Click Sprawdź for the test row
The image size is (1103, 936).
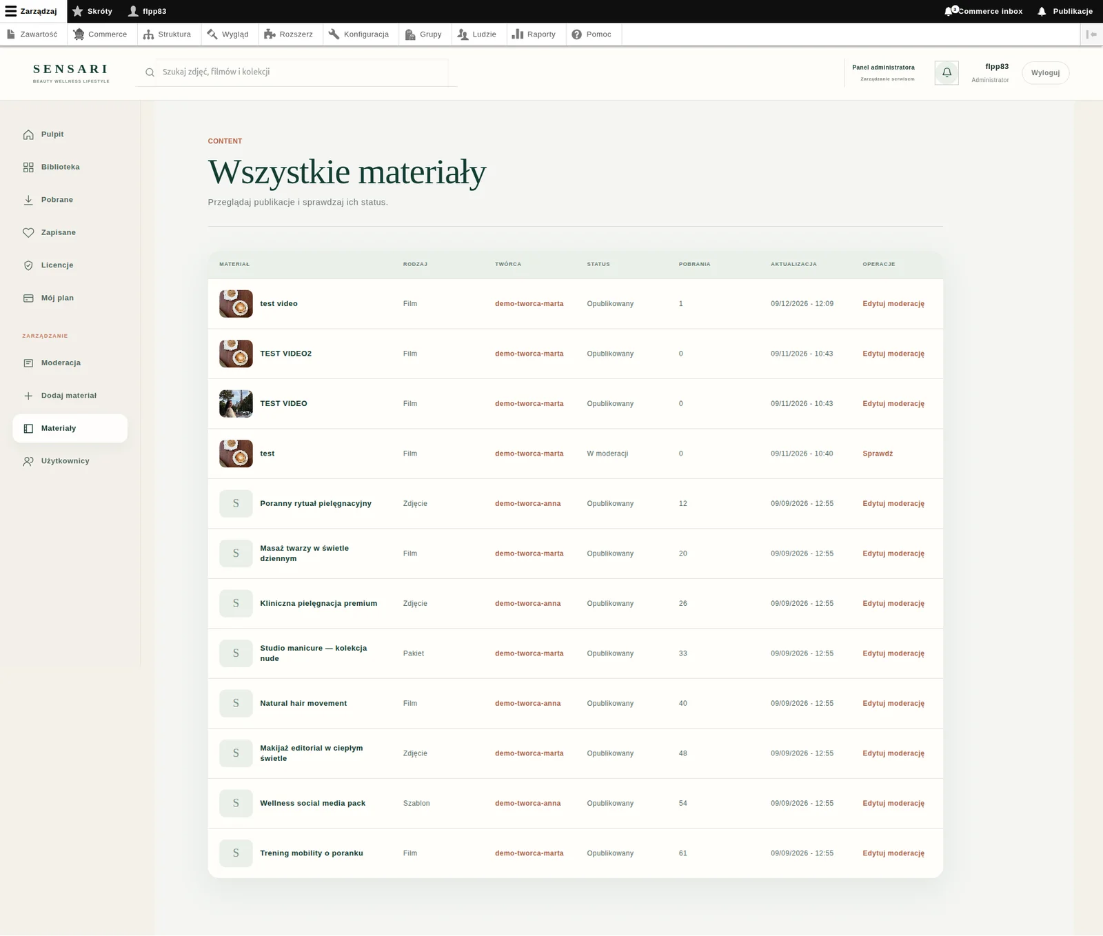[878, 454]
